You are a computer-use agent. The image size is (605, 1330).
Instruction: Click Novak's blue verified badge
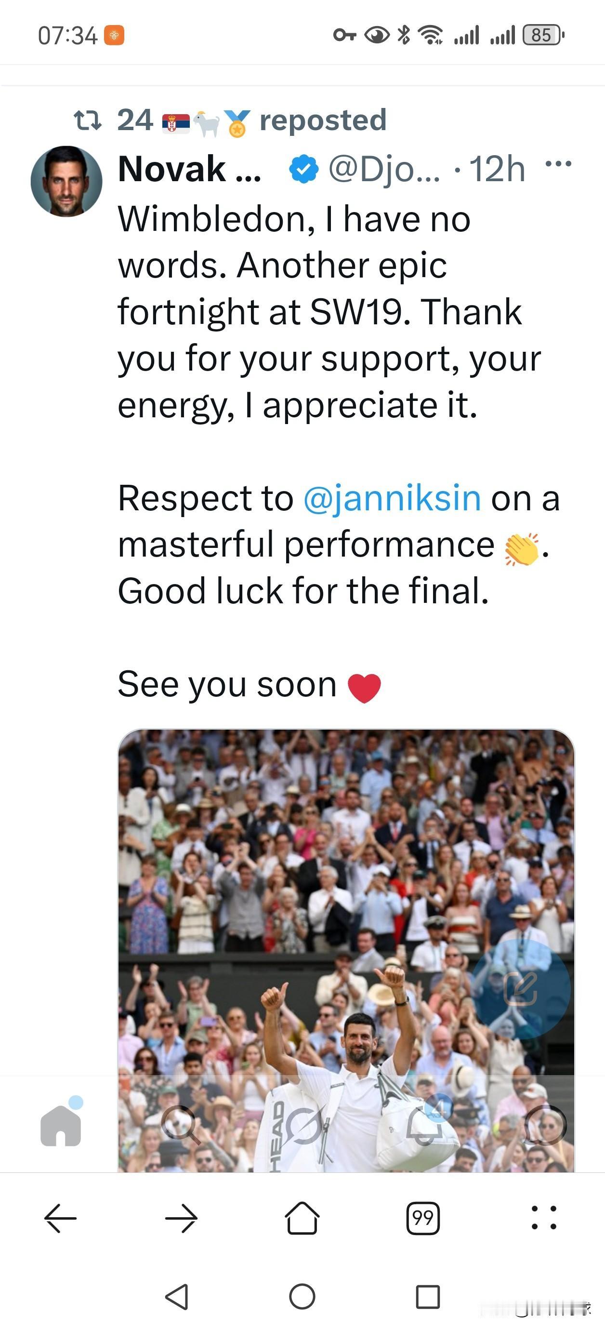pos(303,169)
